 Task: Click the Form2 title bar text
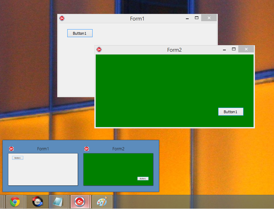(174, 50)
